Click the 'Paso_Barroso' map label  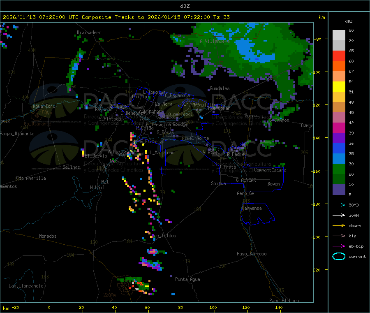pos(252,254)
